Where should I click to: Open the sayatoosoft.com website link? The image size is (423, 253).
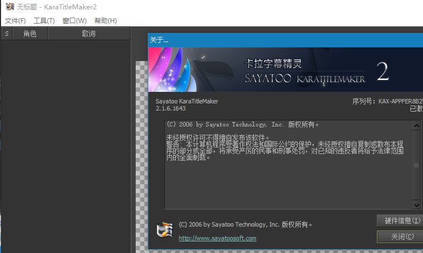218,238
